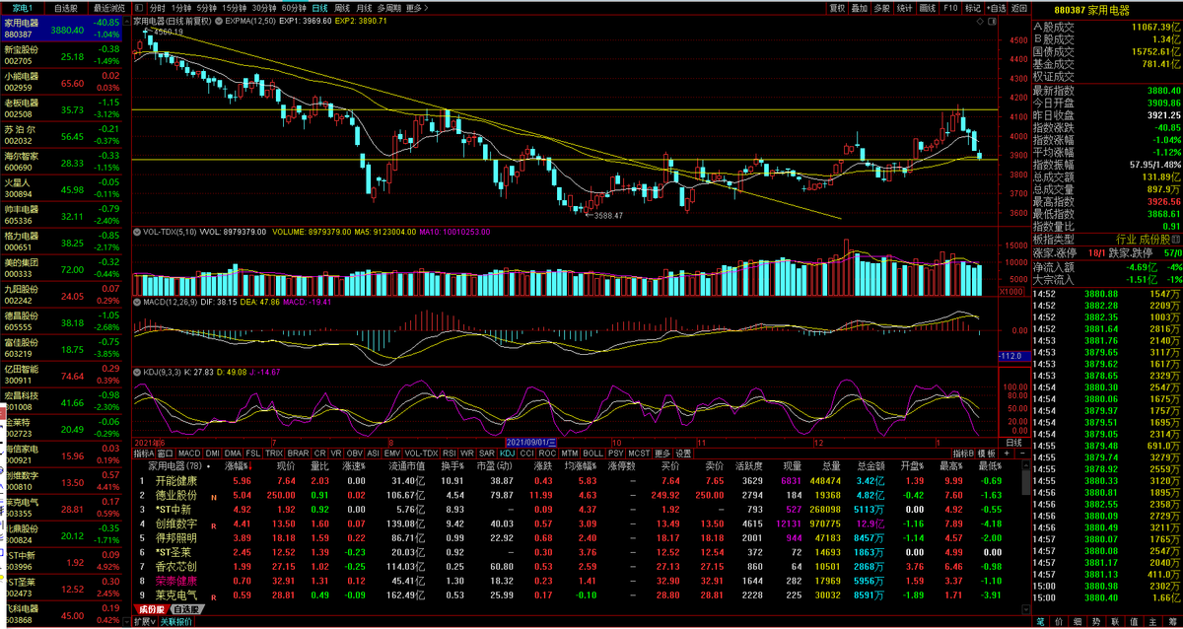
Task: Open 更多 indicators list beside MCST
Action: click(x=661, y=454)
